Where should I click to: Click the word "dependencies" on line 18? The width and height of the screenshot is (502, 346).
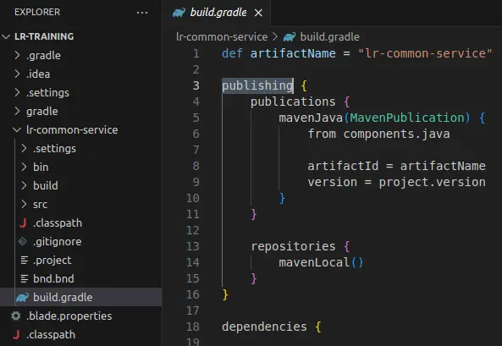point(264,327)
